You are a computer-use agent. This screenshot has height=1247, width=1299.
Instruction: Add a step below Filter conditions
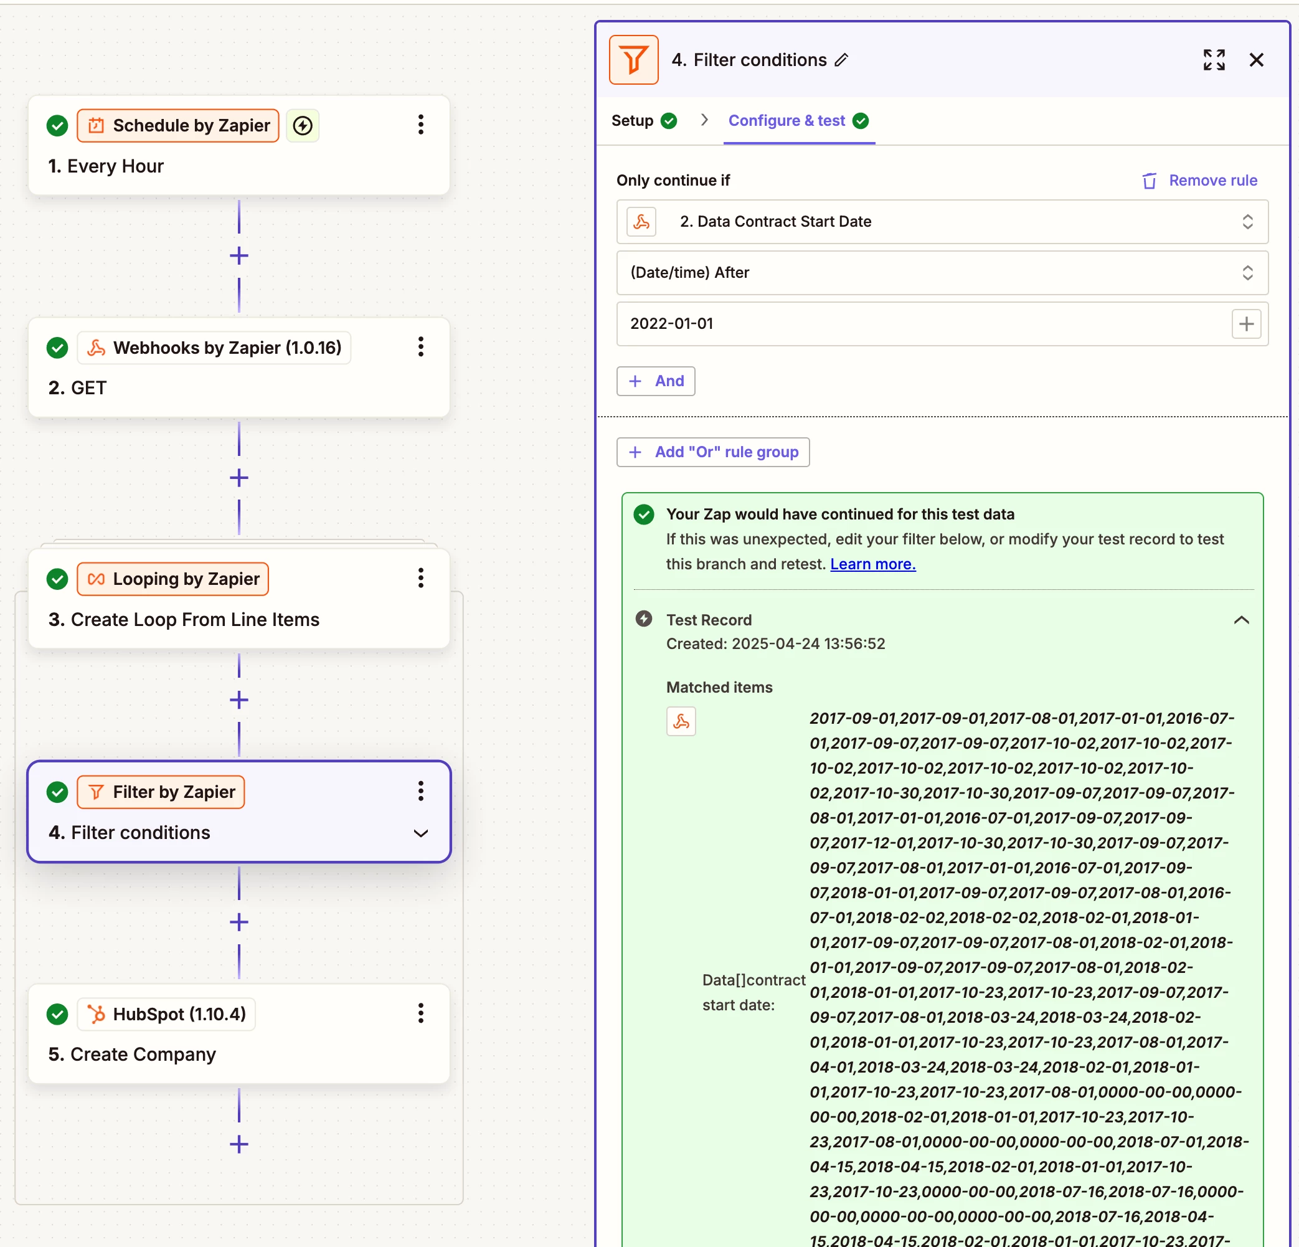click(239, 922)
